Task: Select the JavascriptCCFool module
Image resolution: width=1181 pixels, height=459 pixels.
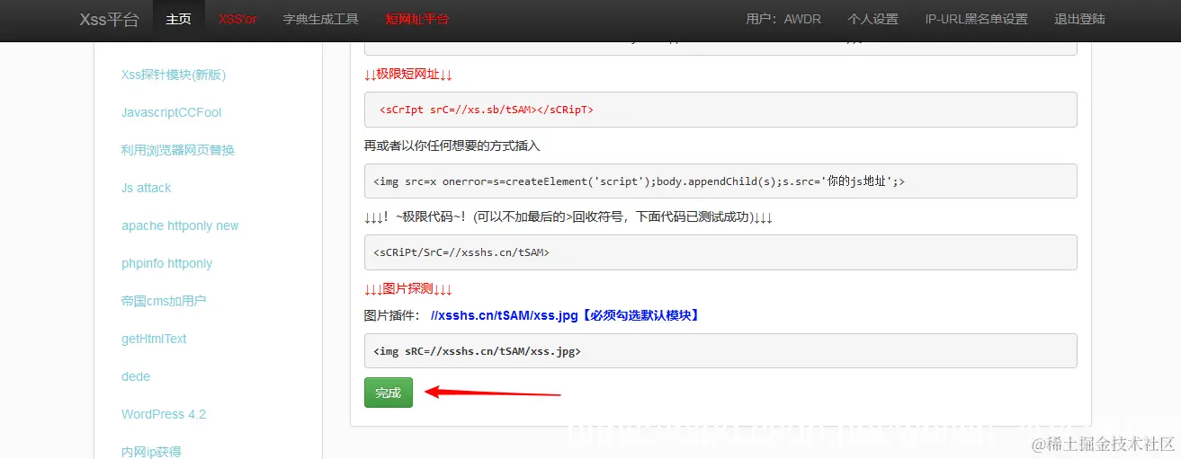Action: 171,112
